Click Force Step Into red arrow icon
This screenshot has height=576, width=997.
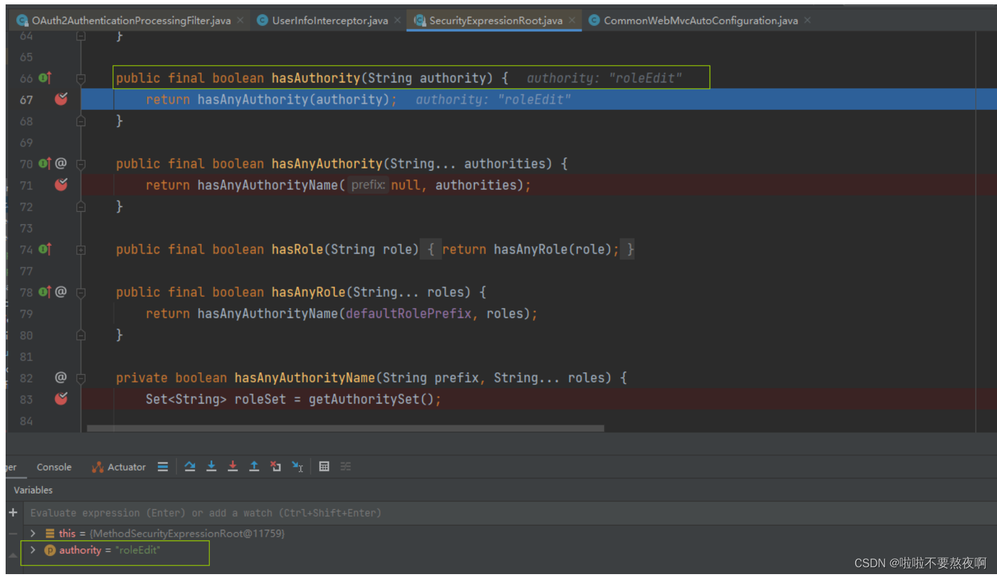[232, 467]
